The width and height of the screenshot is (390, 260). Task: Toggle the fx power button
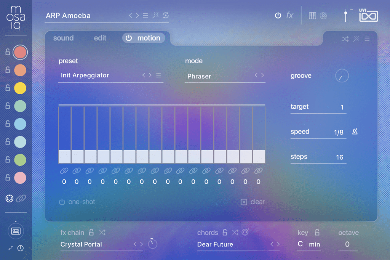click(x=278, y=16)
